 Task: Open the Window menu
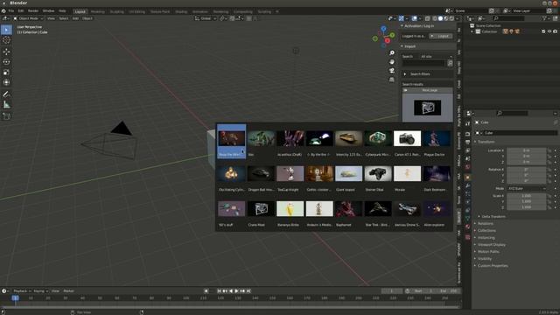[49, 11]
